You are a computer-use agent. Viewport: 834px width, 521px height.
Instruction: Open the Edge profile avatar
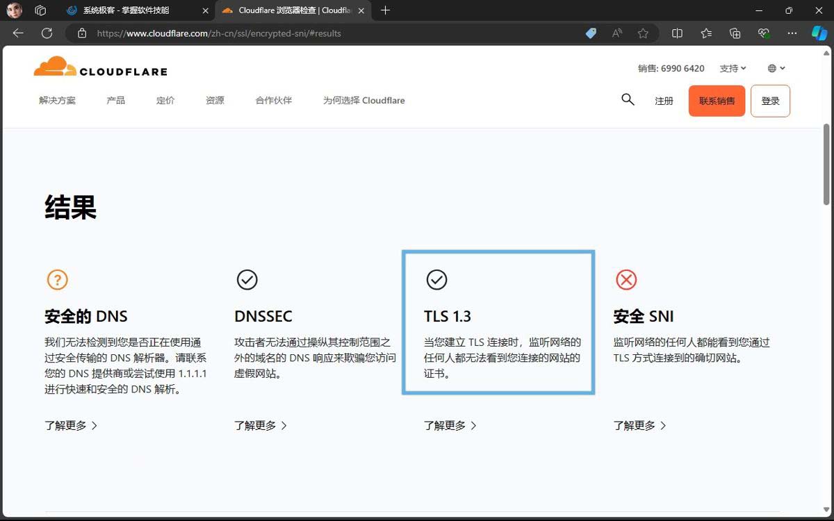click(x=14, y=10)
